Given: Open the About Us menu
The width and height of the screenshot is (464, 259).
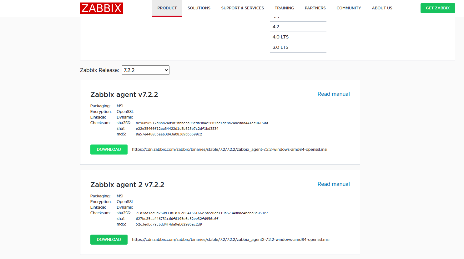Looking at the screenshot, I should click(382, 8).
